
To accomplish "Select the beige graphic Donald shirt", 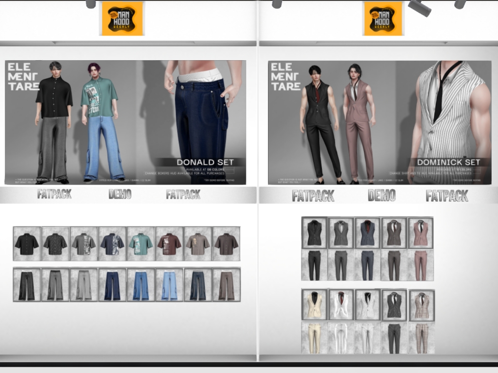I will point(198,244).
